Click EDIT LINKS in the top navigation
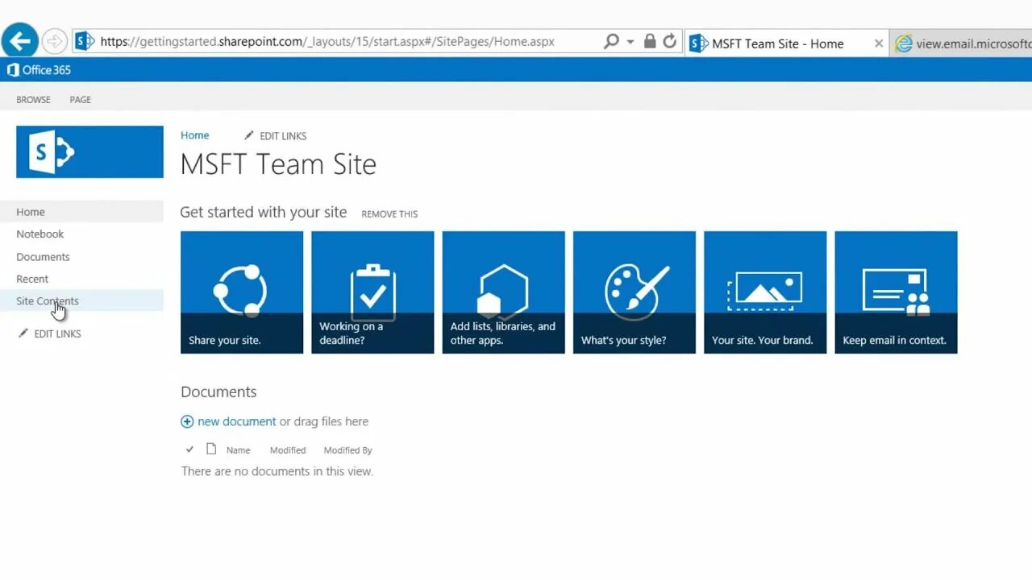This screenshot has height=580, width=1032. coord(283,136)
